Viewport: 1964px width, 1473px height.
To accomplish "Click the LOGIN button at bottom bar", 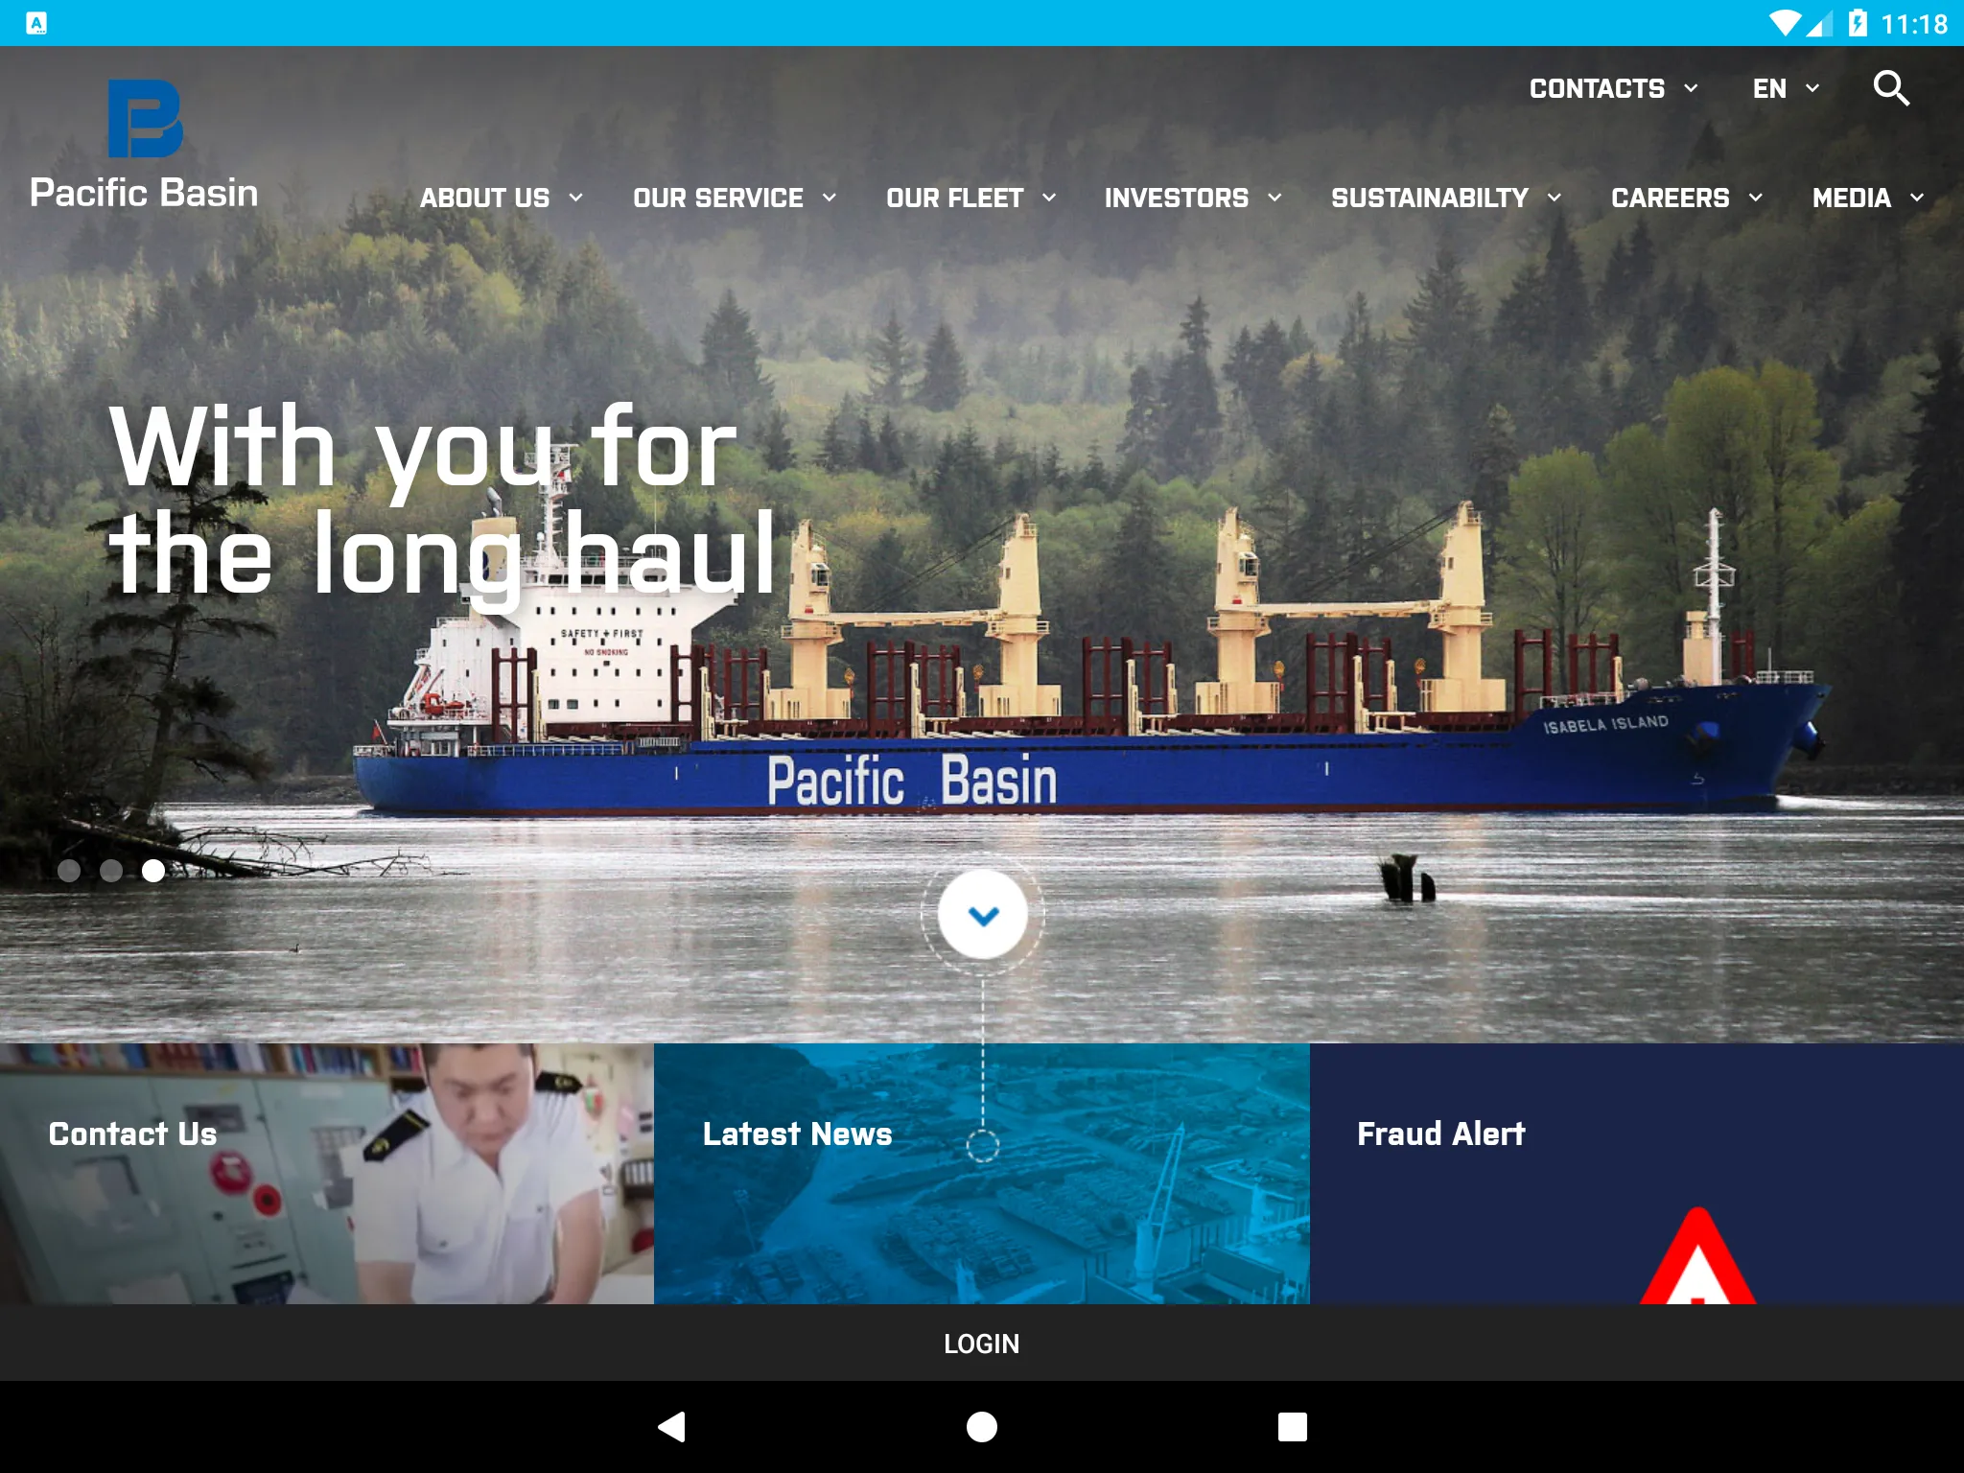I will pyautogui.click(x=982, y=1342).
